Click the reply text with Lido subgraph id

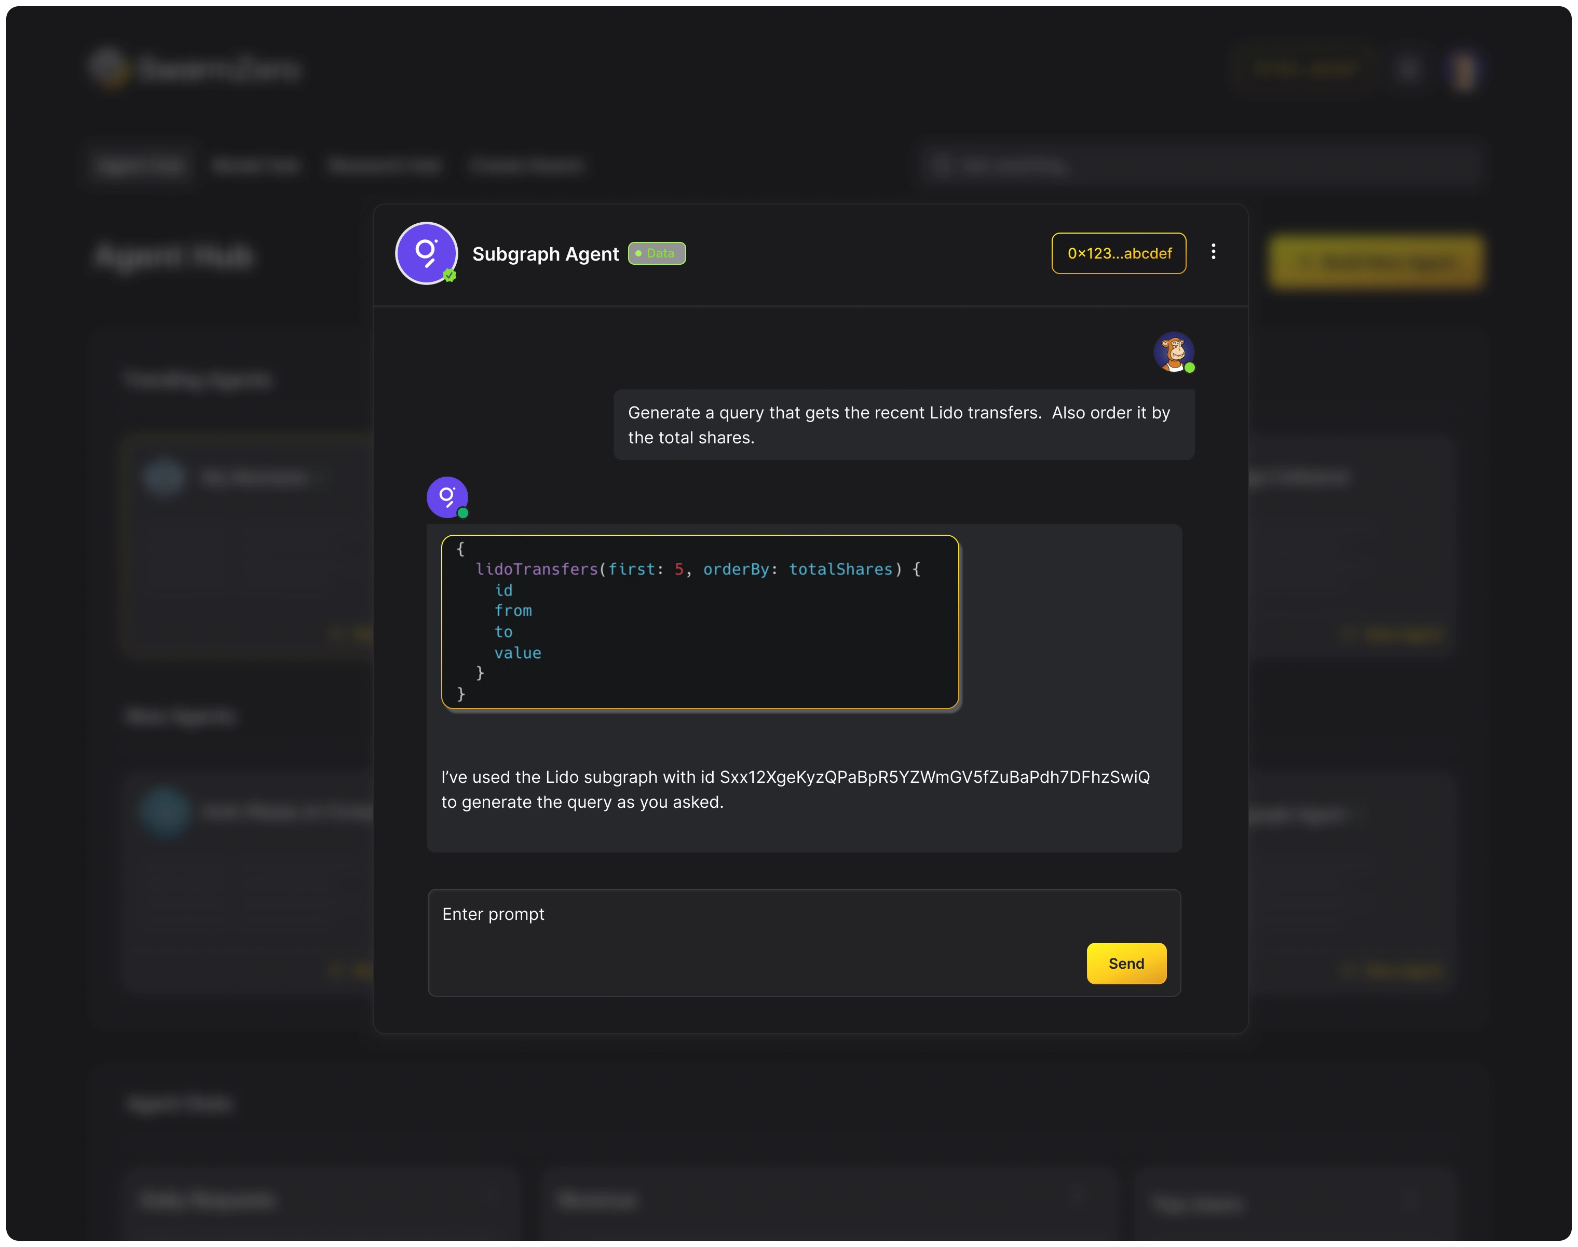796,789
